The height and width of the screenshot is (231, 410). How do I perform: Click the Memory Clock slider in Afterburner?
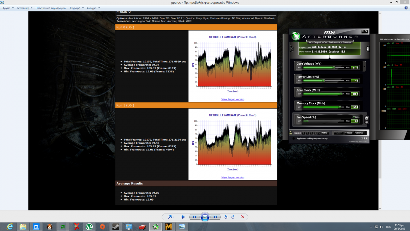[x=323, y=107]
